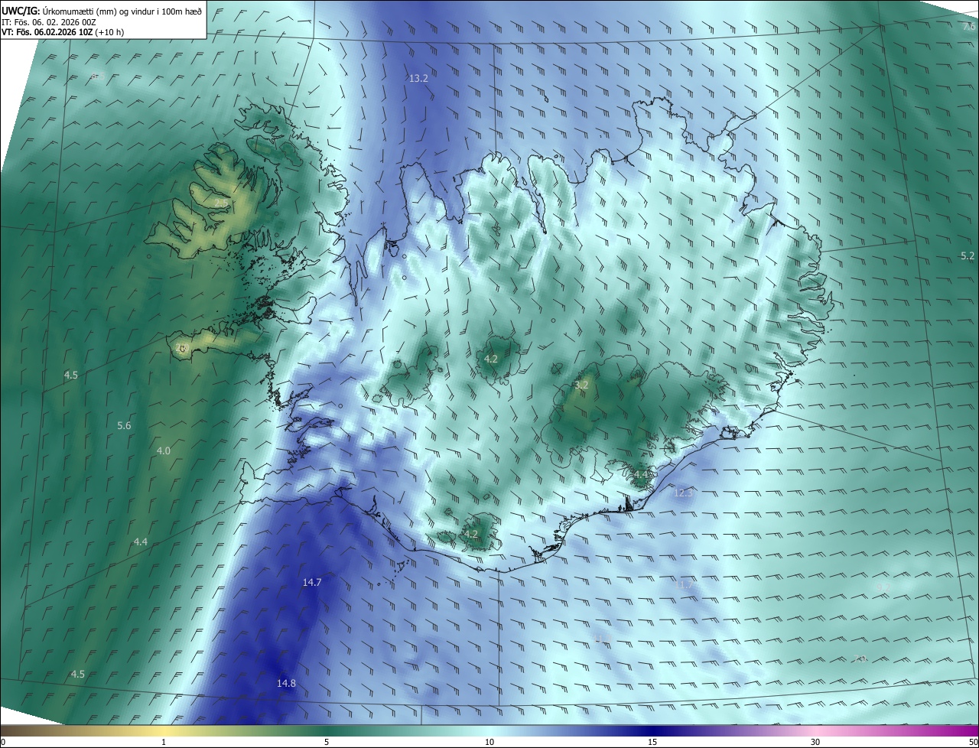979x748 pixels.
Task: Click the 4.0 value label on the map
Action: (164, 450)
